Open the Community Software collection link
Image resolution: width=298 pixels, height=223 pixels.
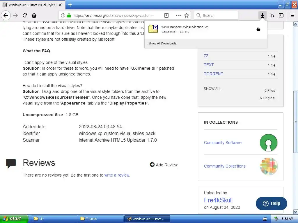pos(223,143)
